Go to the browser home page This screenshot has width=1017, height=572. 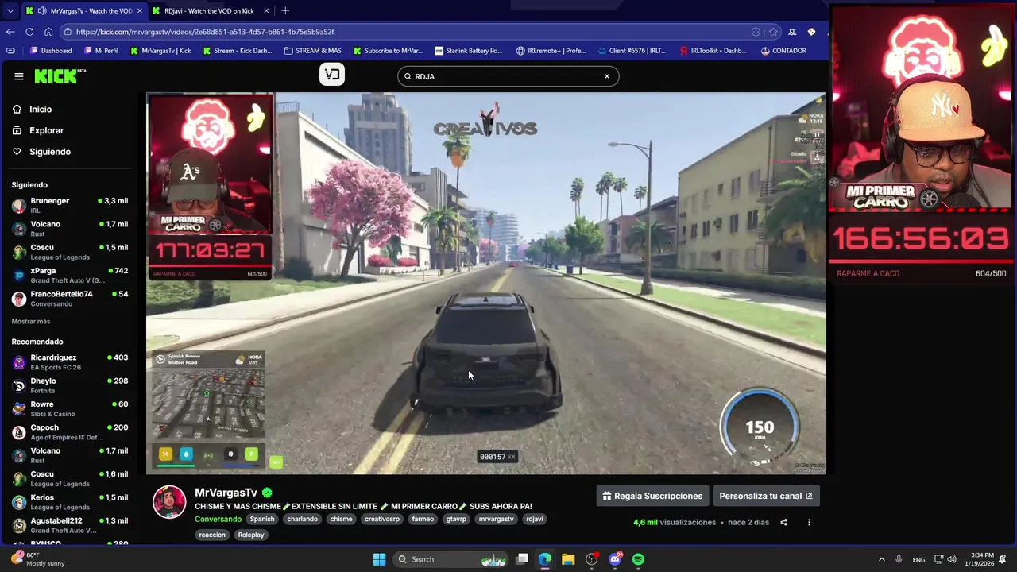[x=48, y=32]
